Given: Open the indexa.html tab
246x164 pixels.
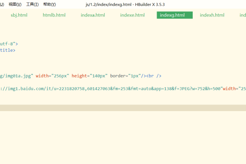Looking at the screenshot, I should [92, 15].
